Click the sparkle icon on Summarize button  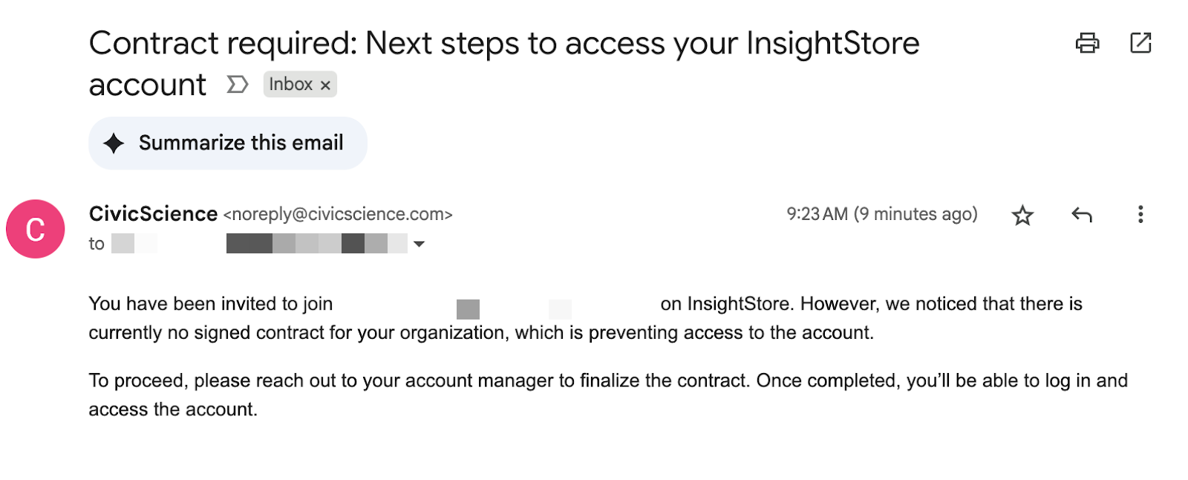click(x=114, y=143)
